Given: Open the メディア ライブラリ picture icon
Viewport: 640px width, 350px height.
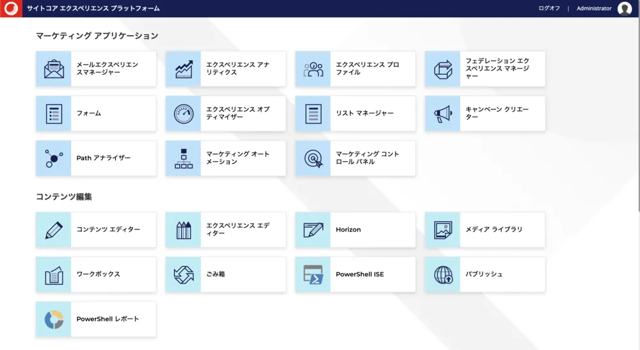Looking at the screenshot, I should (443, 230).
